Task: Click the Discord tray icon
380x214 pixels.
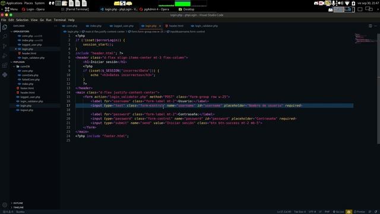Action: 316,3
